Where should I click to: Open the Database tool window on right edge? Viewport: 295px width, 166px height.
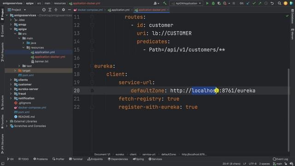pos(292,16)
